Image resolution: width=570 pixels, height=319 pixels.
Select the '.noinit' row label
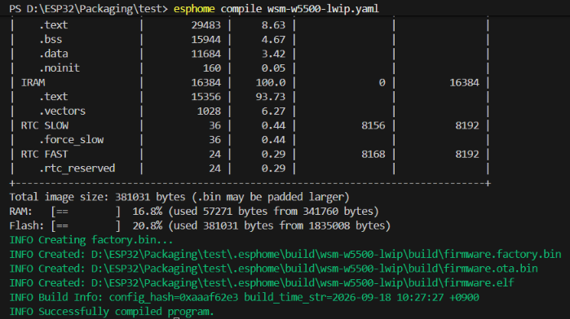pos(60,68)
